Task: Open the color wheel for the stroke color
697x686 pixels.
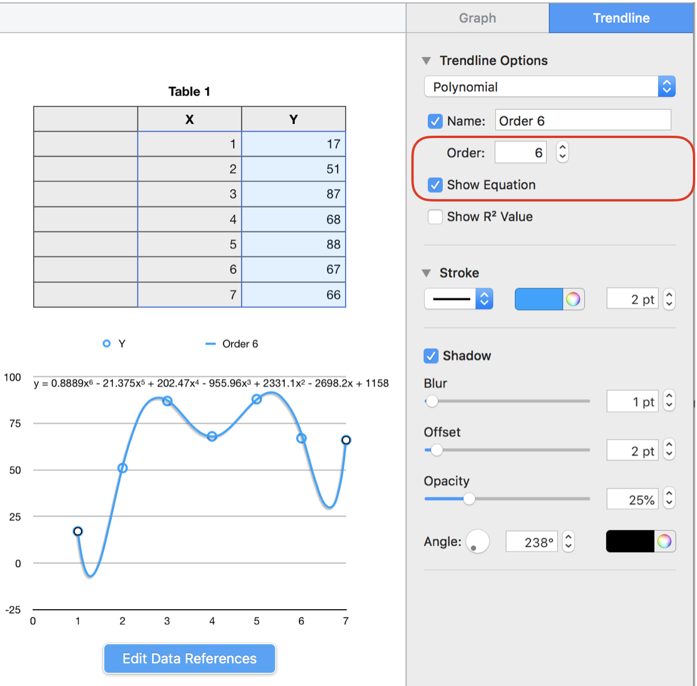Action: 574,299
